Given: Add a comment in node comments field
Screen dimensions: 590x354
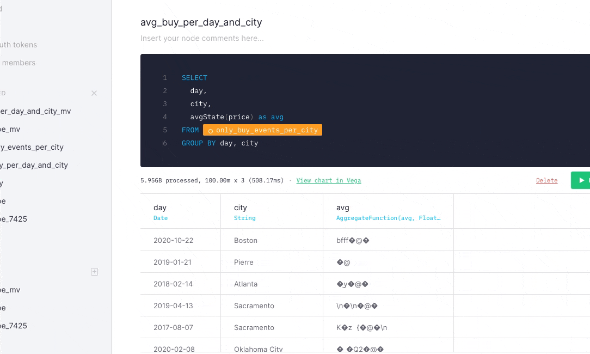Looking at the screenshot, I should (202, 39).
